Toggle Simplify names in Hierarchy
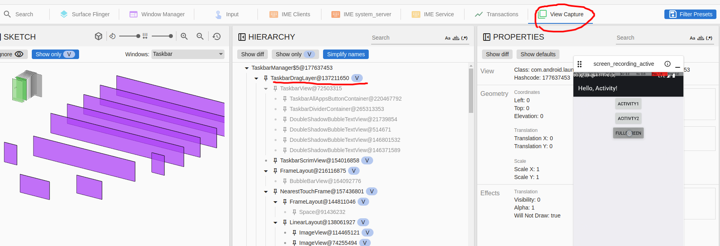 (x=346, y=54)
